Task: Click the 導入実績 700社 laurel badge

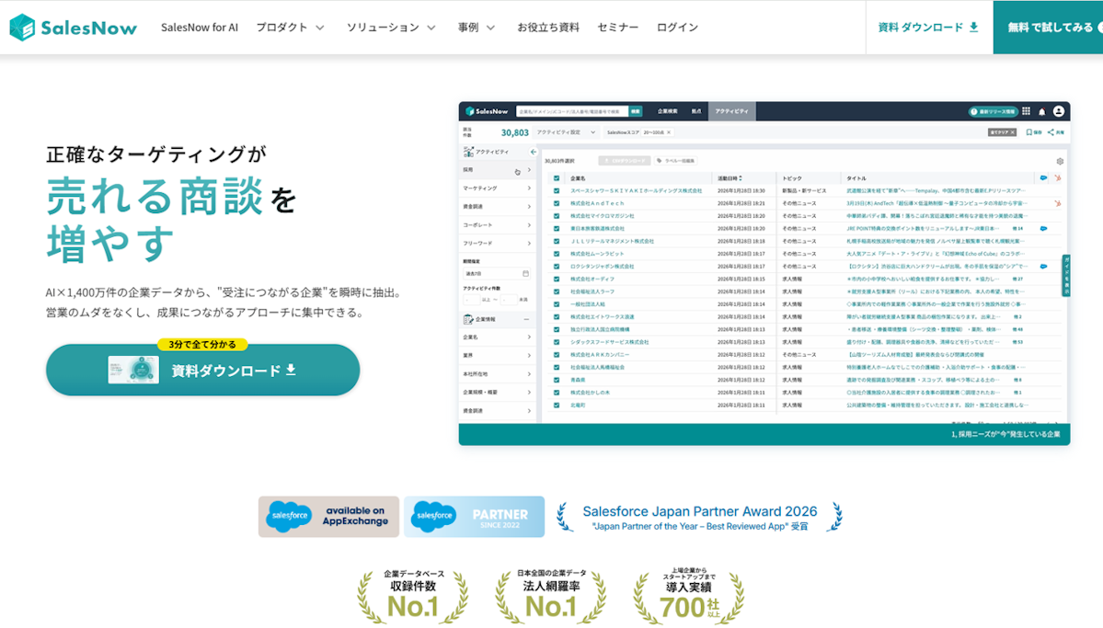Action: pos(689,597)
